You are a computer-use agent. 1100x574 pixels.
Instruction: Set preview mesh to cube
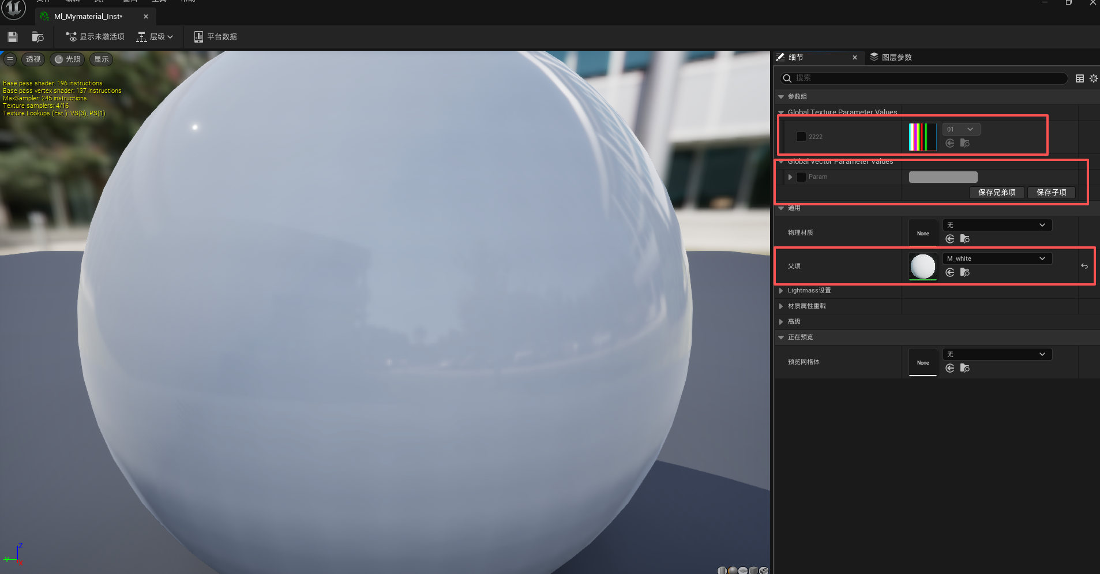(x=753, y=570)
